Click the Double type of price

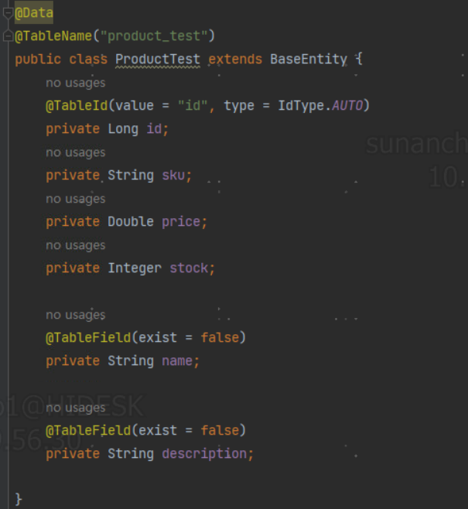(131, 222)
